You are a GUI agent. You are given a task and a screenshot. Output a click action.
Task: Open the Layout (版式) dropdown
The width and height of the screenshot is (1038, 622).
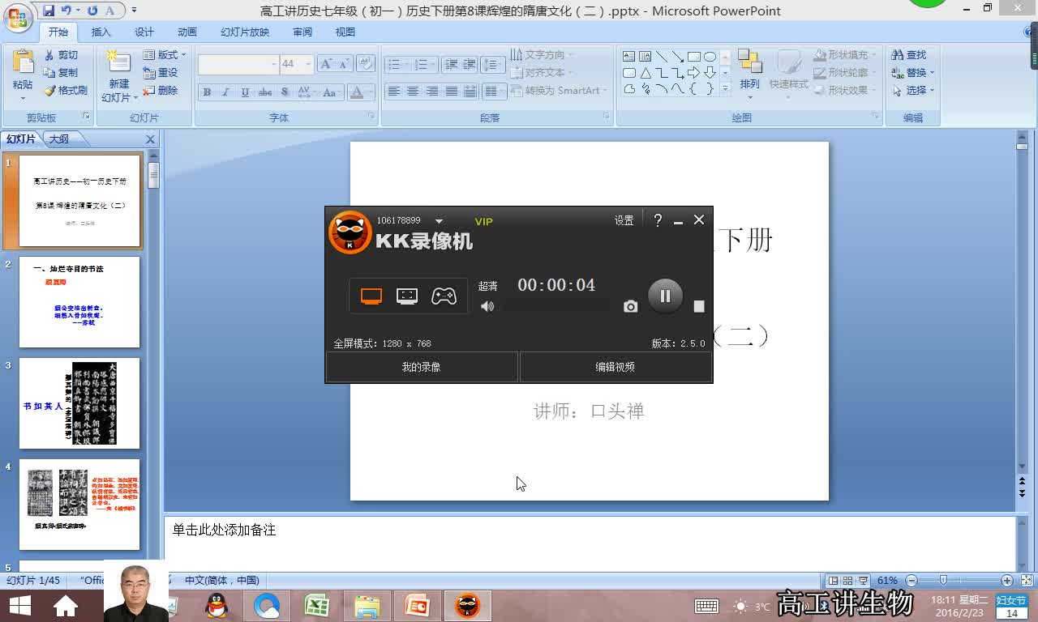[x=165, y=55]
